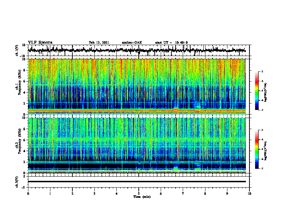
Task: Click the 6 minute tick label
Action: point(161,194)
